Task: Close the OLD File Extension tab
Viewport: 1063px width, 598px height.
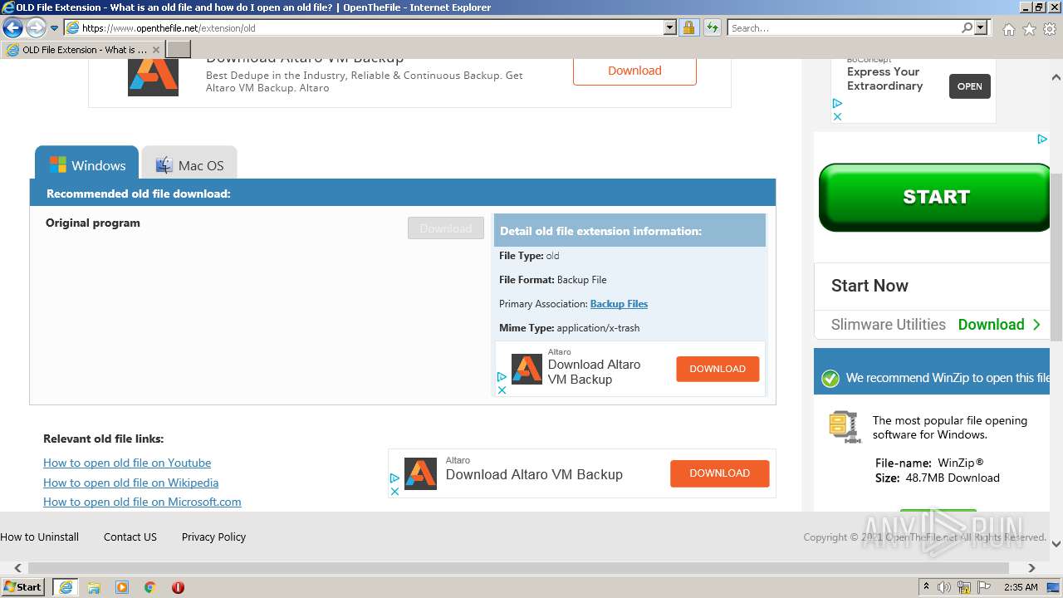Action: [155, 50]
